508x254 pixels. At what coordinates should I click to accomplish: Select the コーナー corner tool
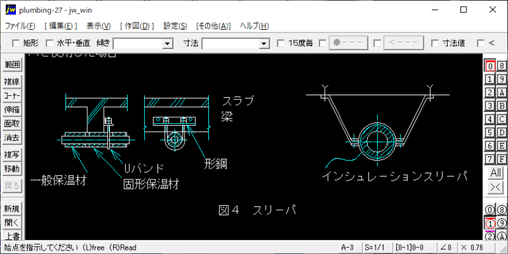click(12, 96)
